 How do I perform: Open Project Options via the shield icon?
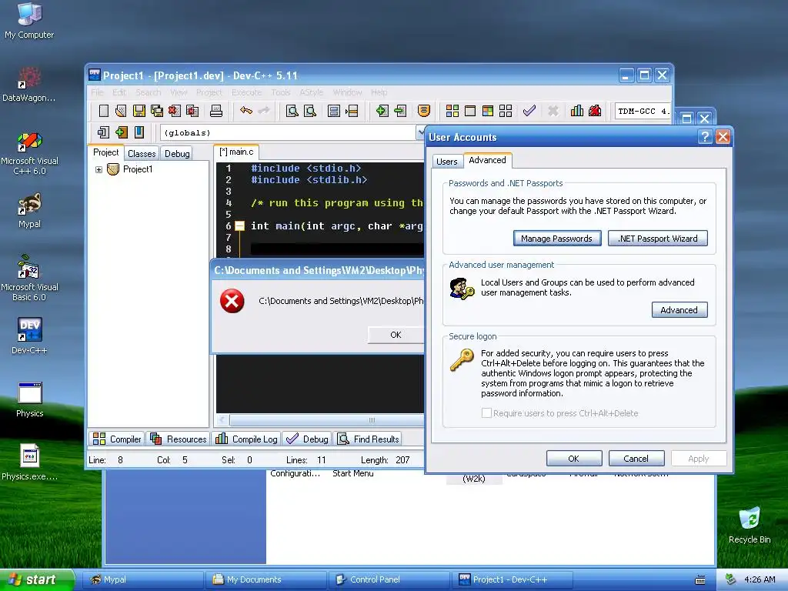pyautogui.click(x=424, y=111)
